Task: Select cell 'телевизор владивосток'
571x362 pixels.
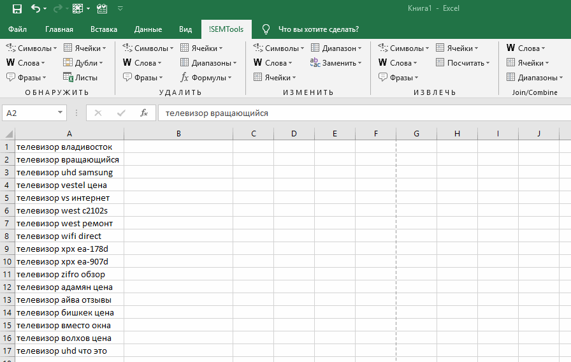Action: [69, 147]
